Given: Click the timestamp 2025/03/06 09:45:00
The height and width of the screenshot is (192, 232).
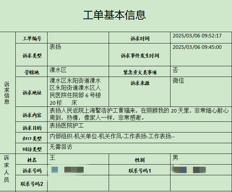Looking at the screenshot, I should [197, 47].
